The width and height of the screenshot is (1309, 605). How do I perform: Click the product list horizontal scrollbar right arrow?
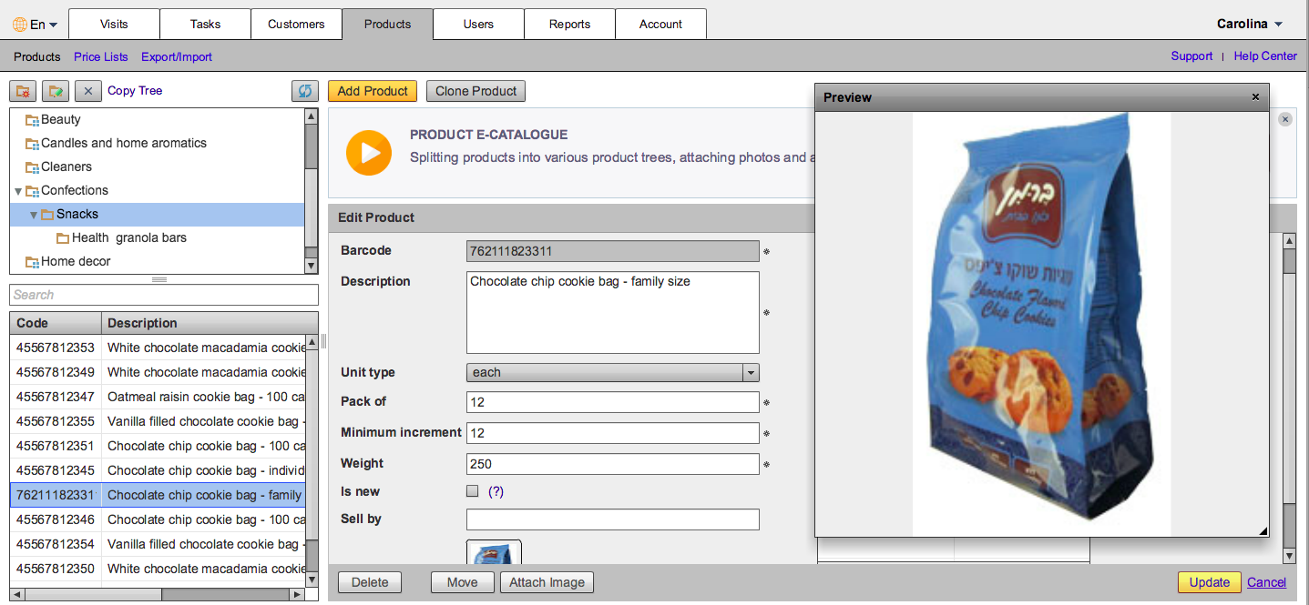pyautogui.click(x=298, y=594)
